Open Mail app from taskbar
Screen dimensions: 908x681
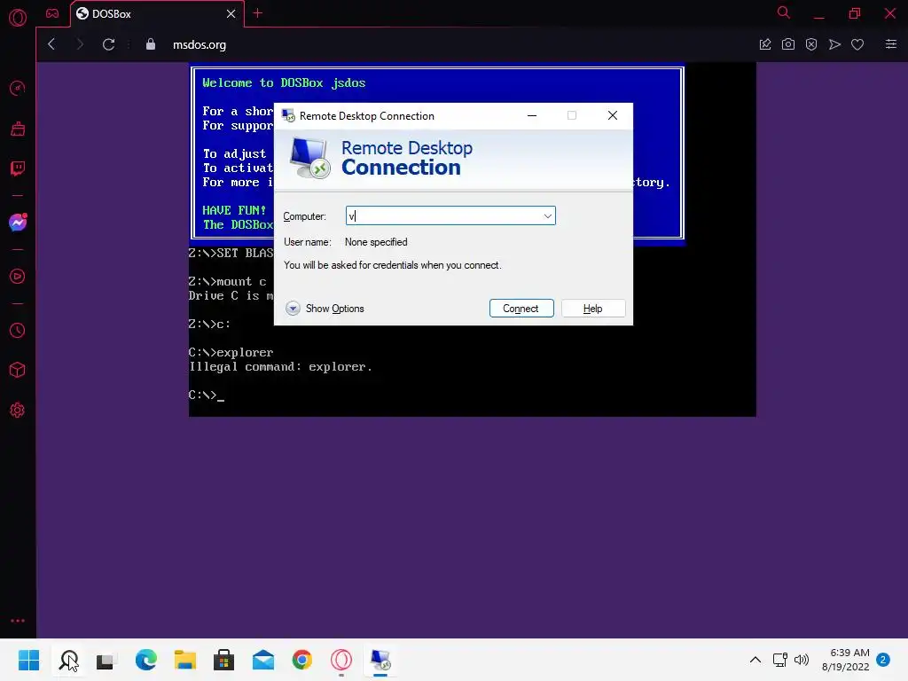[x=263, y=660]
